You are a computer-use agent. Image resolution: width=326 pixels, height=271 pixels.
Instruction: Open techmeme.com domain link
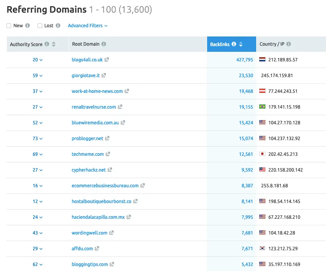pos(87,154)
